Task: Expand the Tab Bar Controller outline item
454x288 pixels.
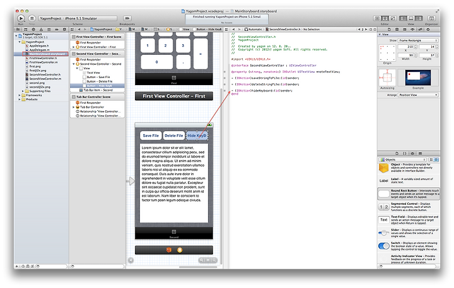Action: point(74,107)
